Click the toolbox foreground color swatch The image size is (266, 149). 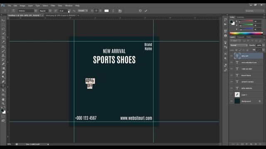click(2, 111)
